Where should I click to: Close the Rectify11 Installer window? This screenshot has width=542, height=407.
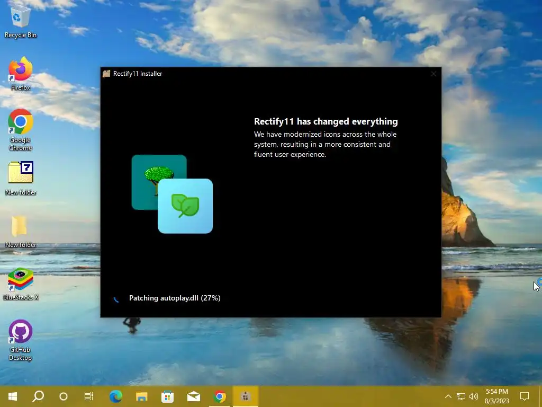click(x=433, y=74)
